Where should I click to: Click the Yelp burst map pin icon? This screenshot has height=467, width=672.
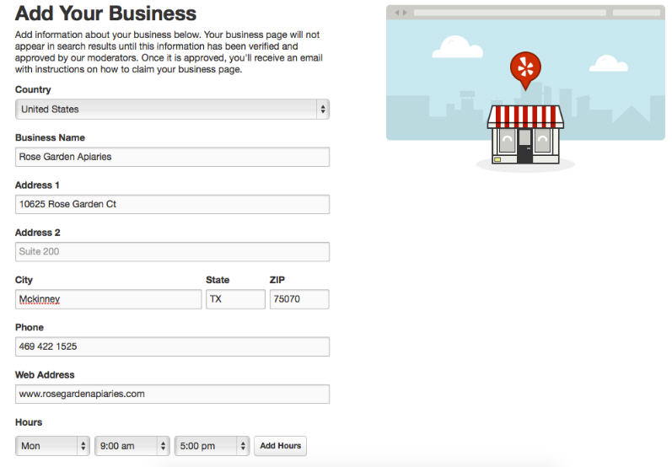point(525,70)
